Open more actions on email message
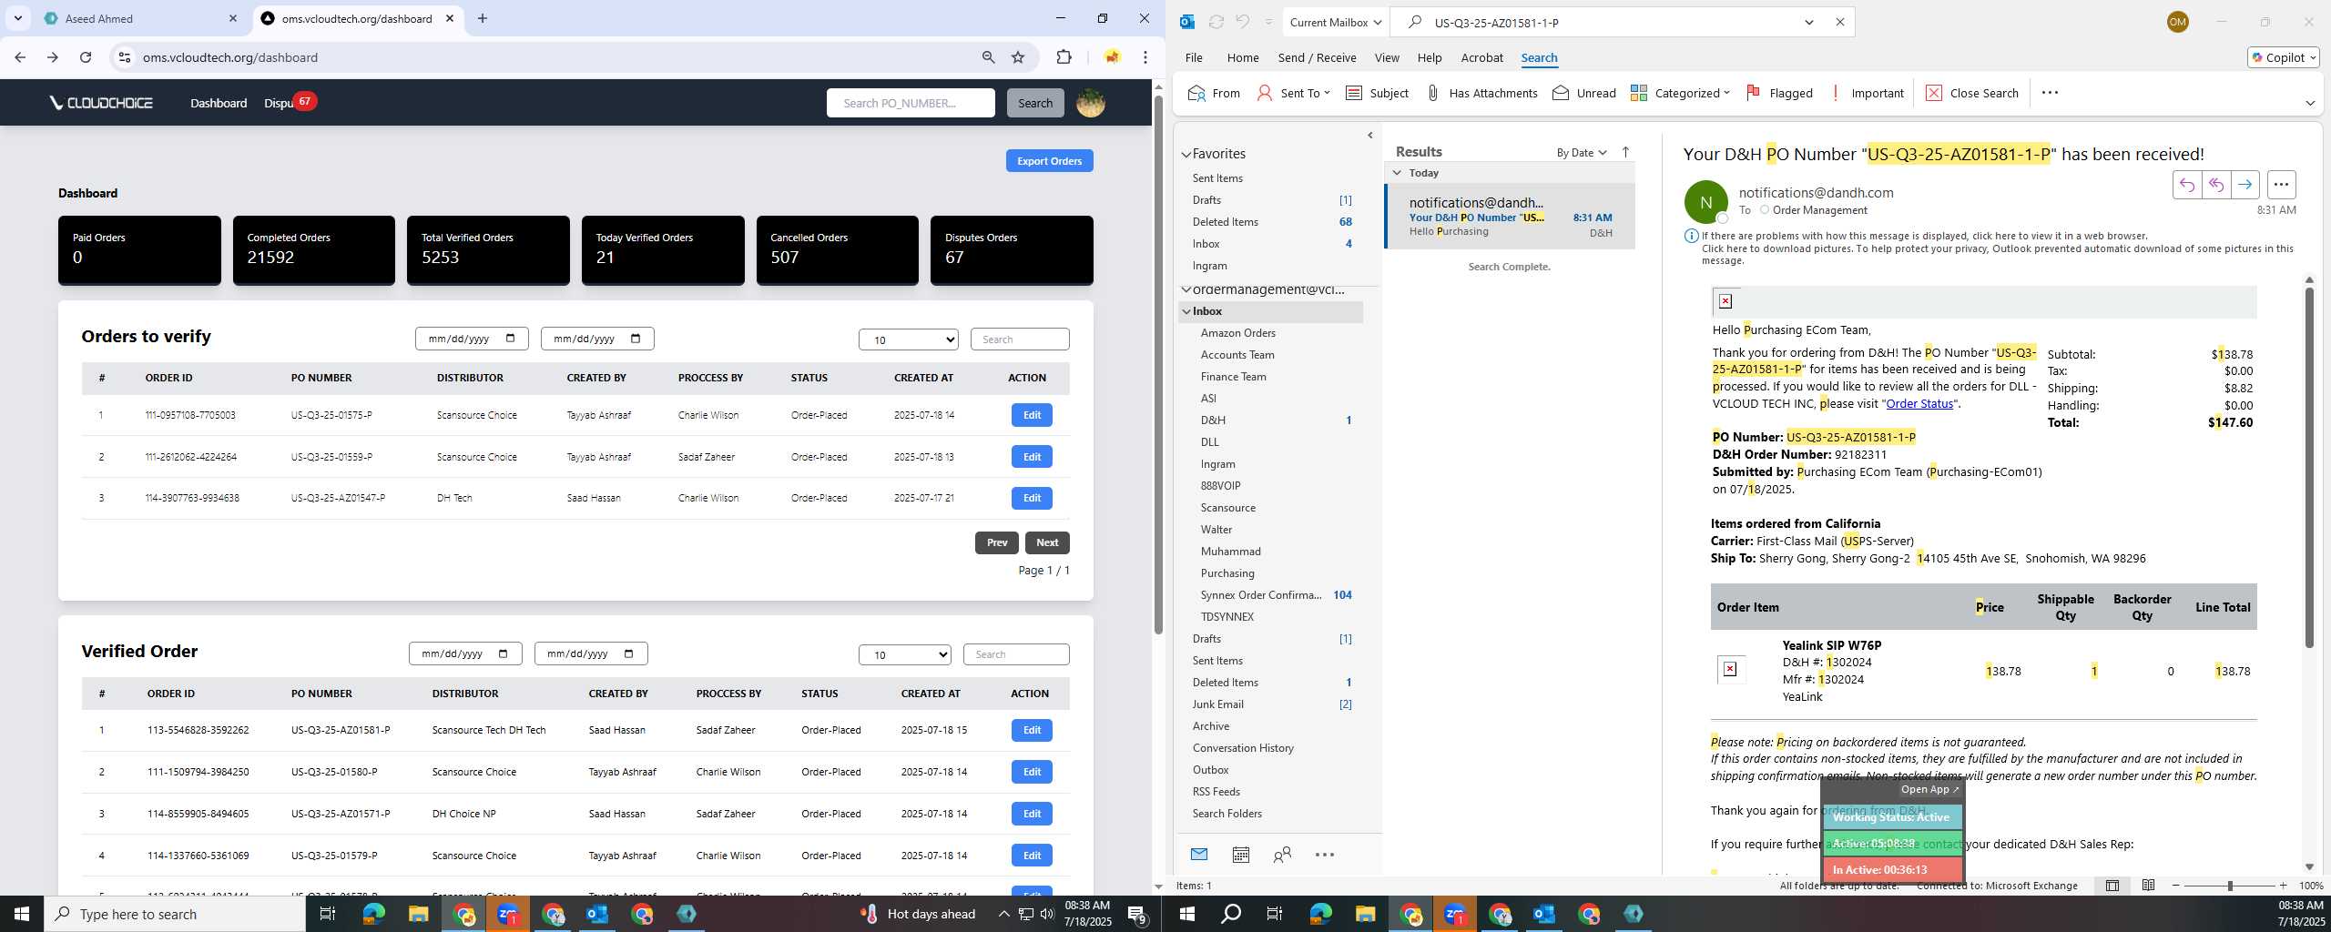The image size is (2331, 932). coord(2281,185)
